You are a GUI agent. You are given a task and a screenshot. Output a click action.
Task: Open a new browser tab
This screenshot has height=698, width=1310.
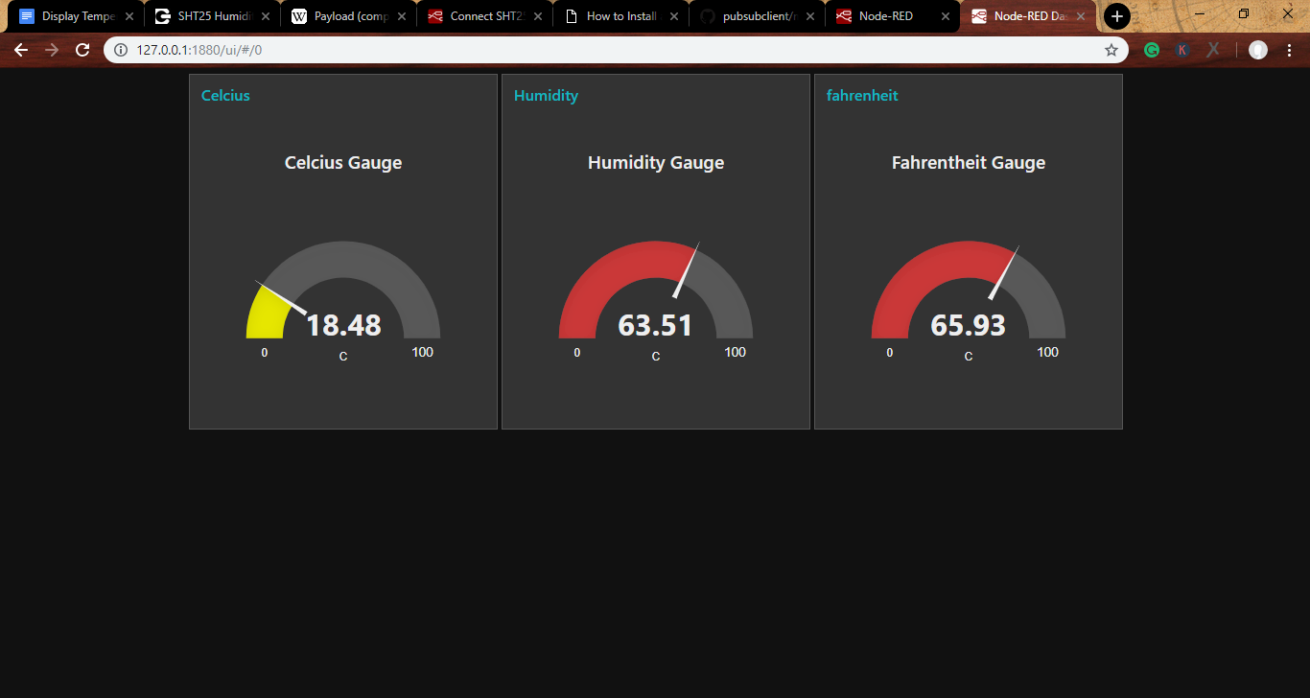1116,15
